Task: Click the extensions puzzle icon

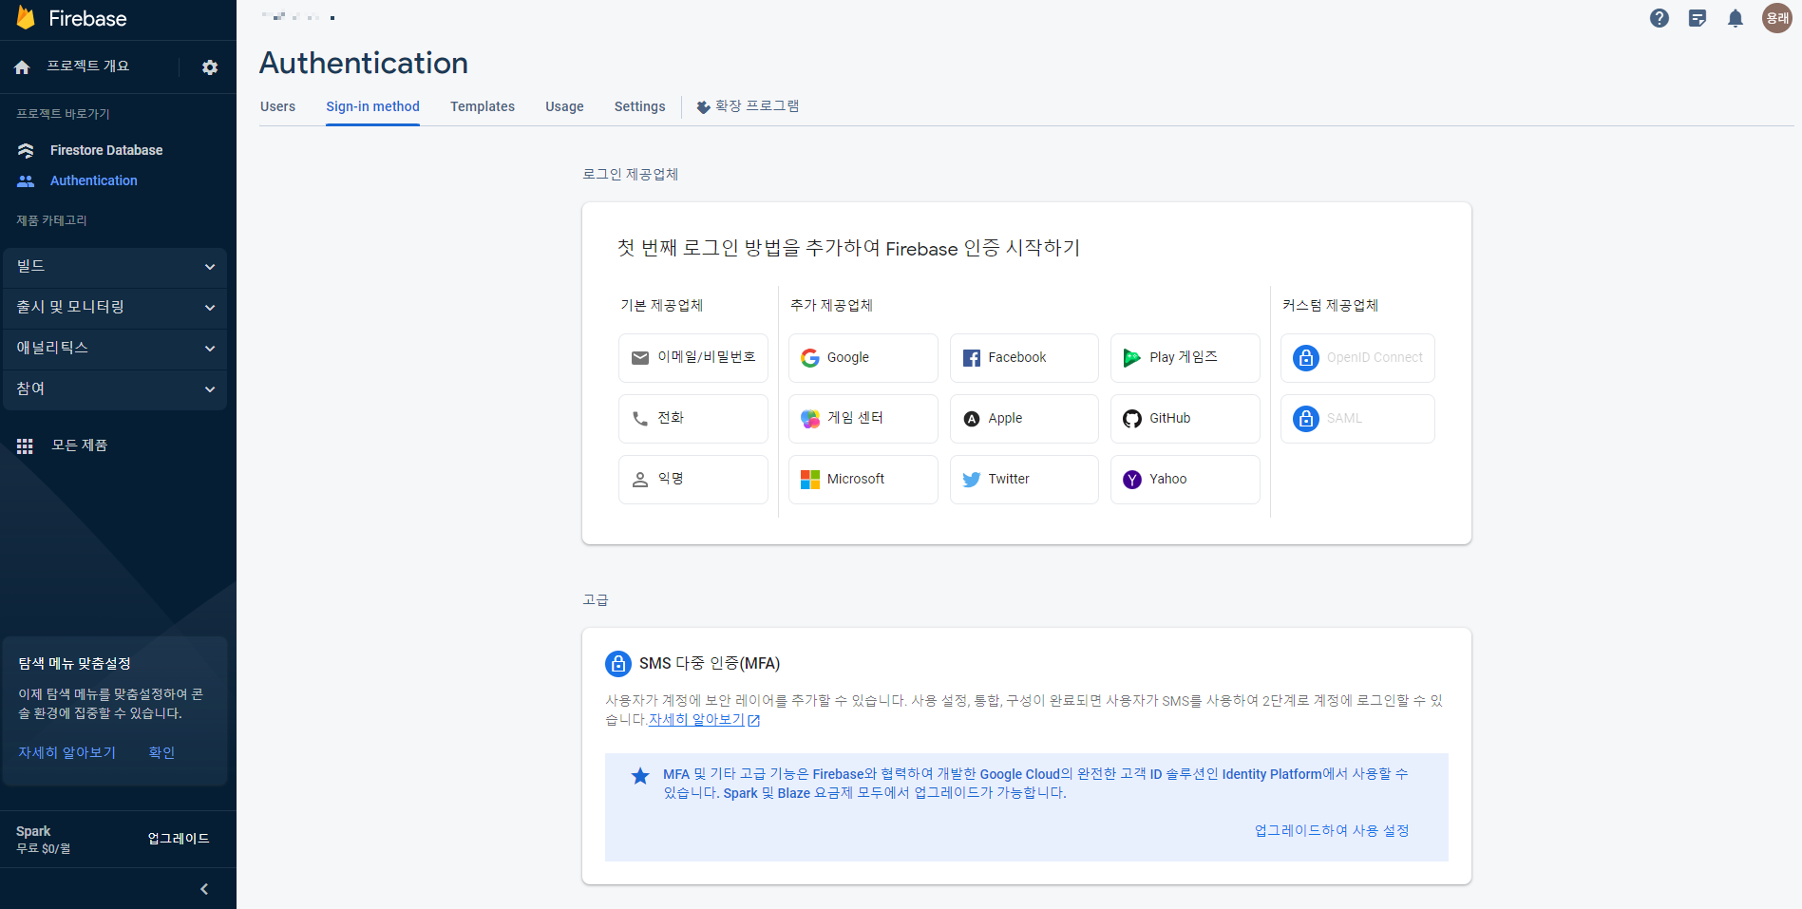Action: click(x=703, y=107)
